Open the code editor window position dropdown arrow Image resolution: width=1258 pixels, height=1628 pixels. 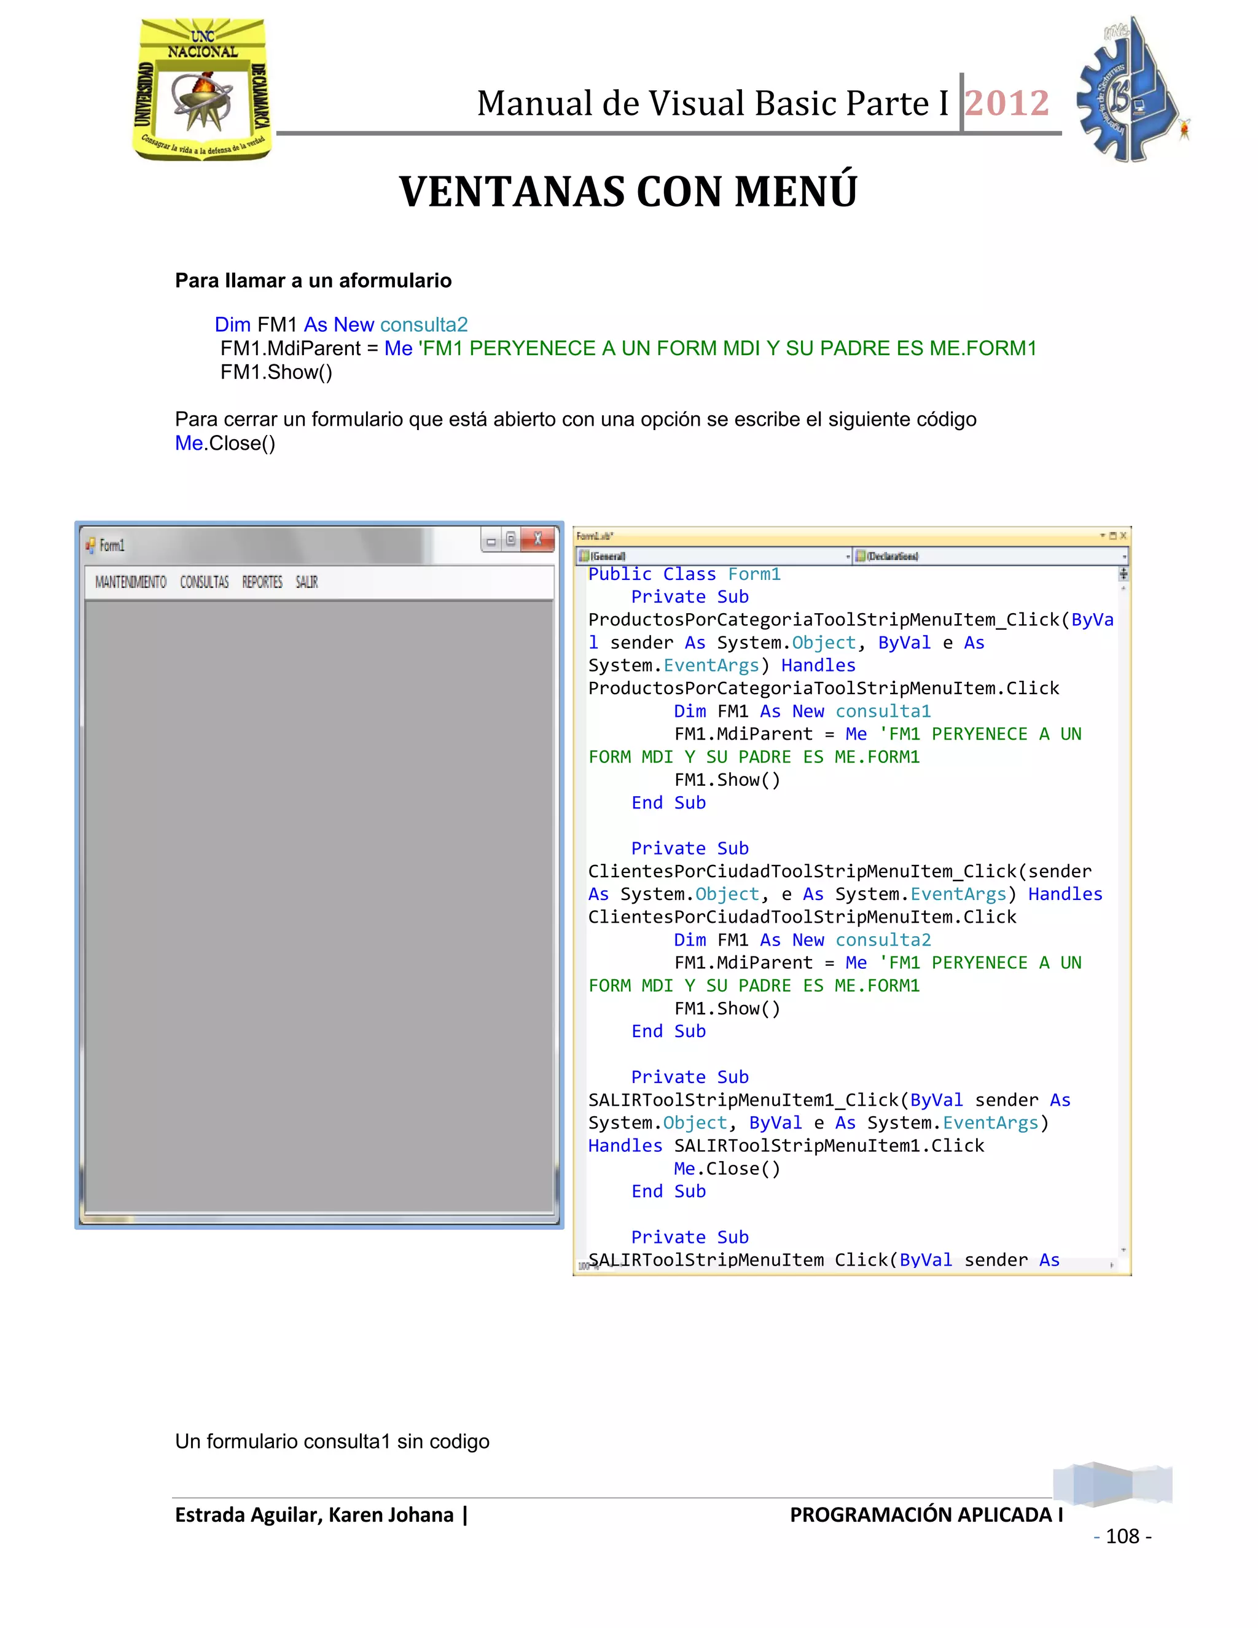1103,535
